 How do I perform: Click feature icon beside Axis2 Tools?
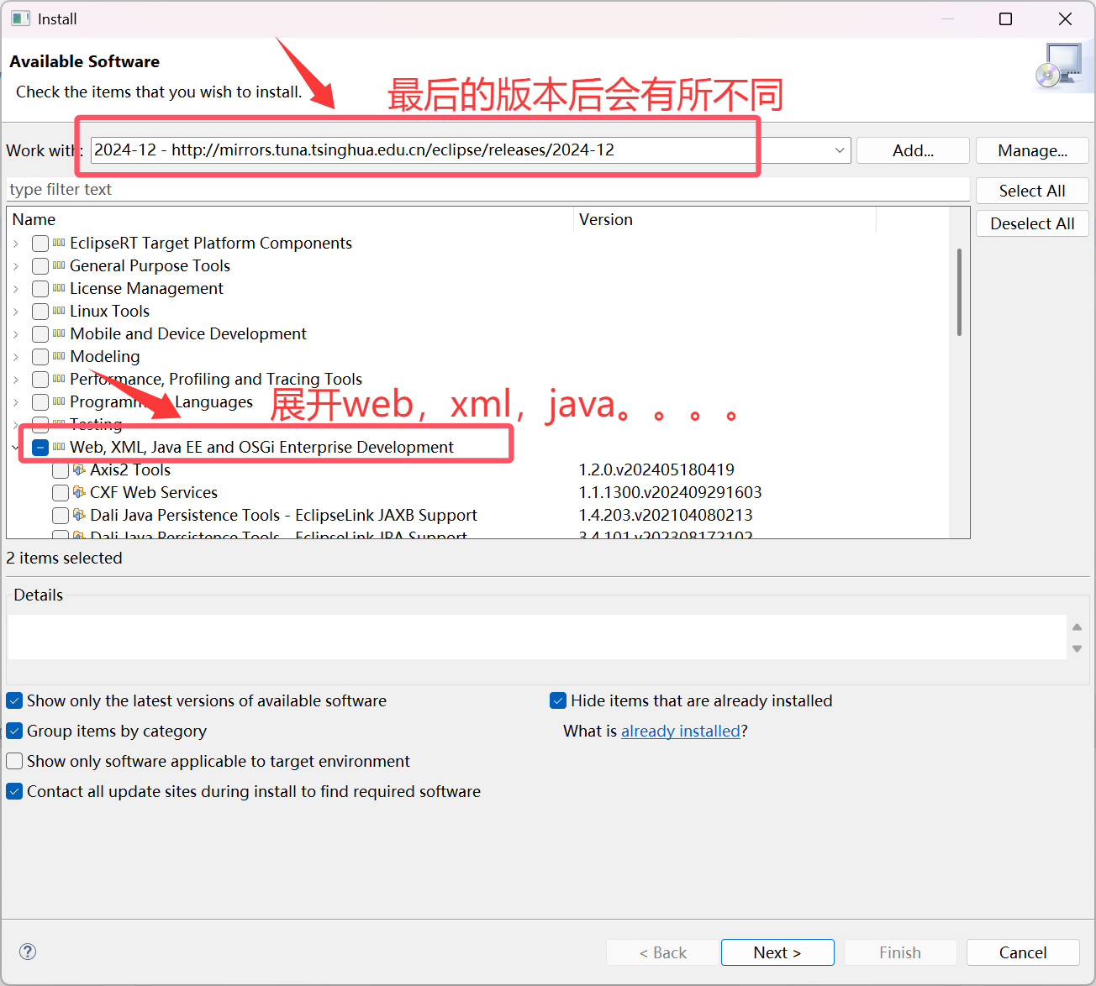click(79, 469)
